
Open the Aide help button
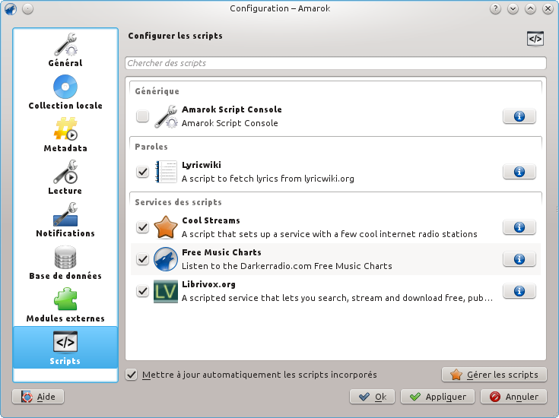pos(38,397)
